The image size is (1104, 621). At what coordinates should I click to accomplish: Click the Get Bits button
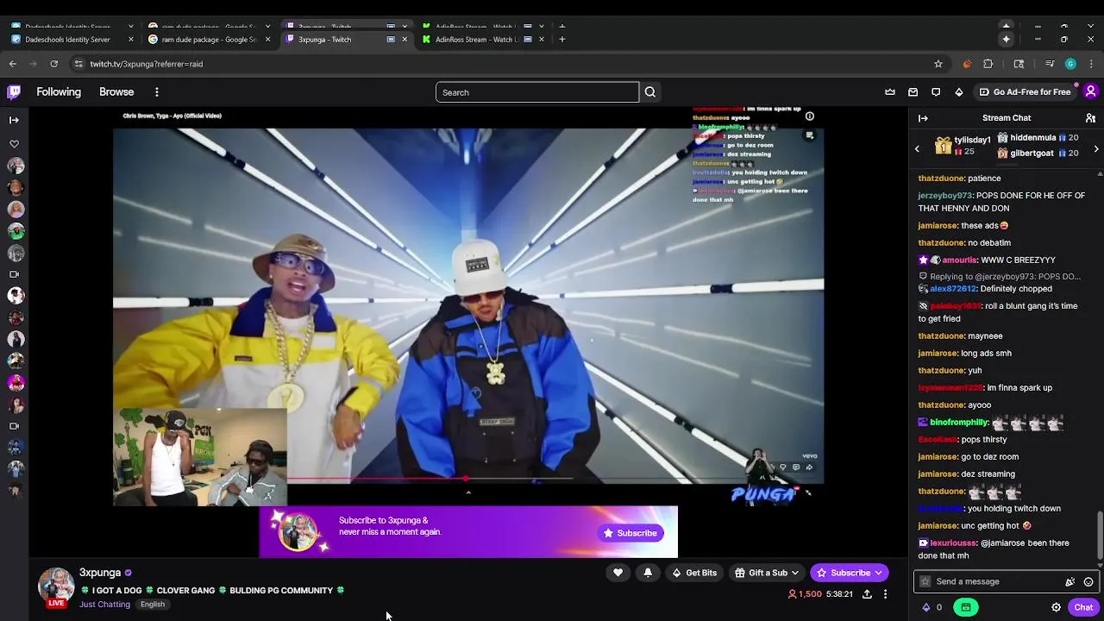(x=694, y=573)
